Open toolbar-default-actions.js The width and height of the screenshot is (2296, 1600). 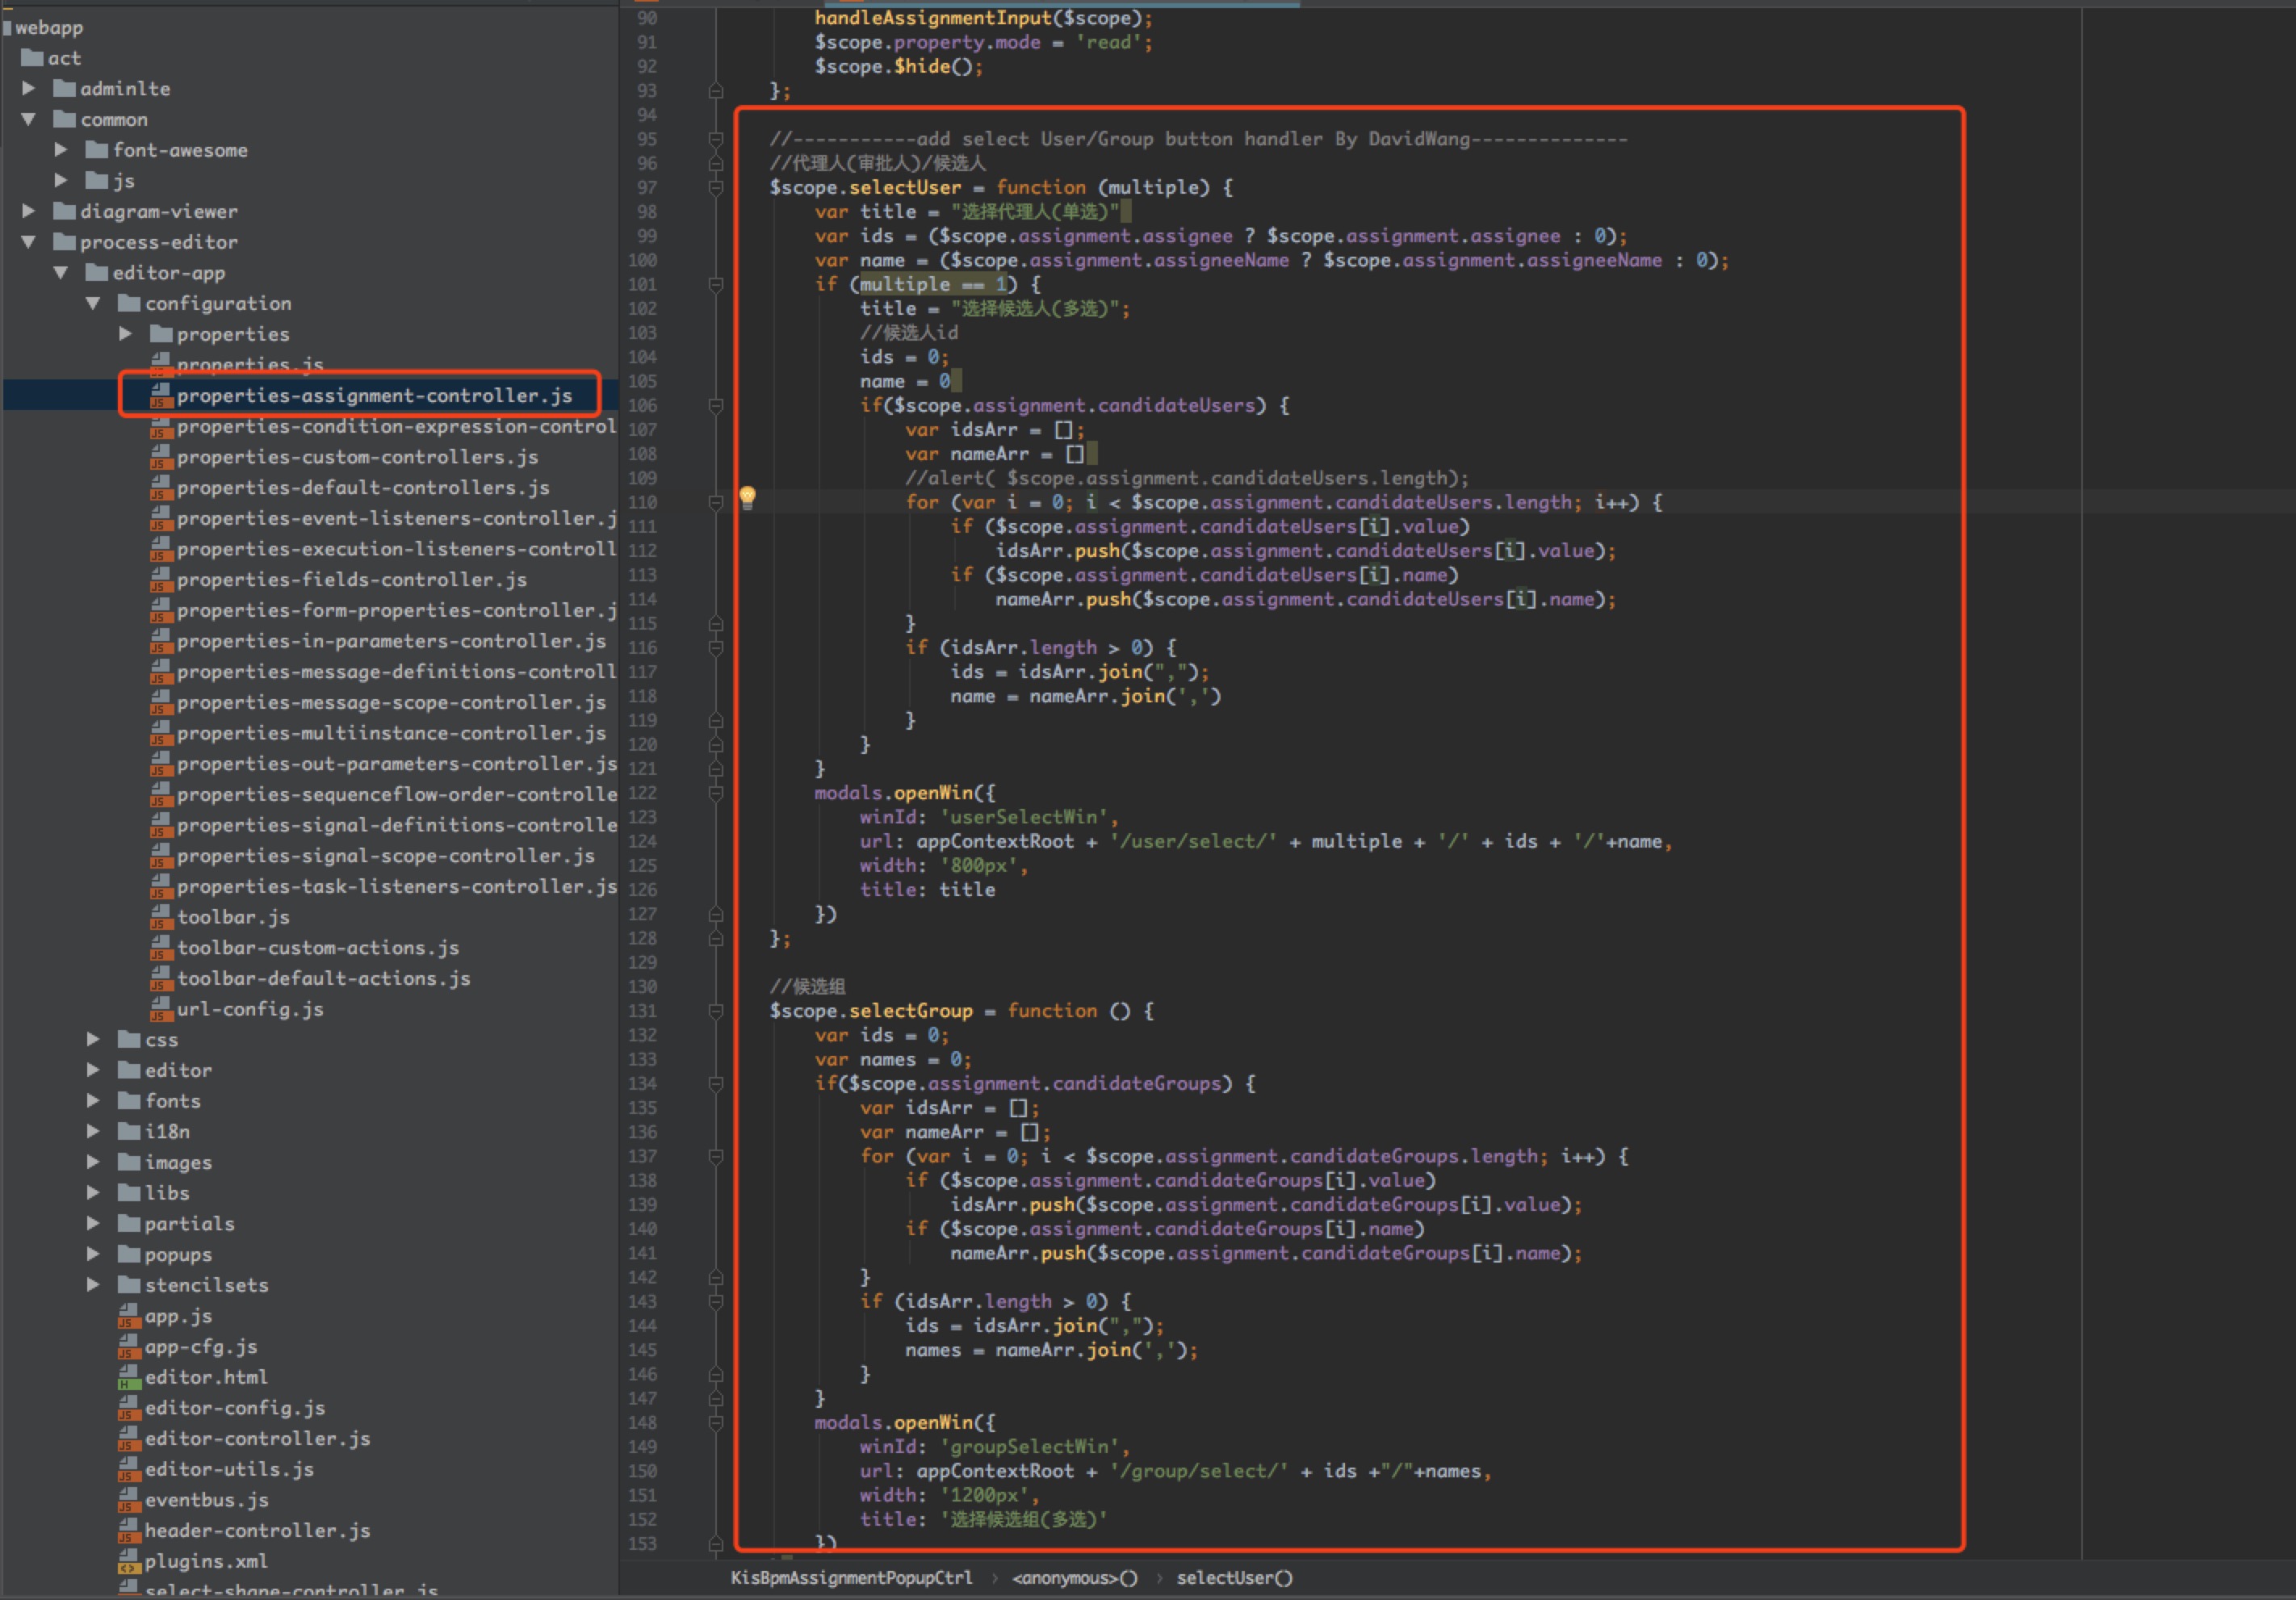(x=324, y=978)
